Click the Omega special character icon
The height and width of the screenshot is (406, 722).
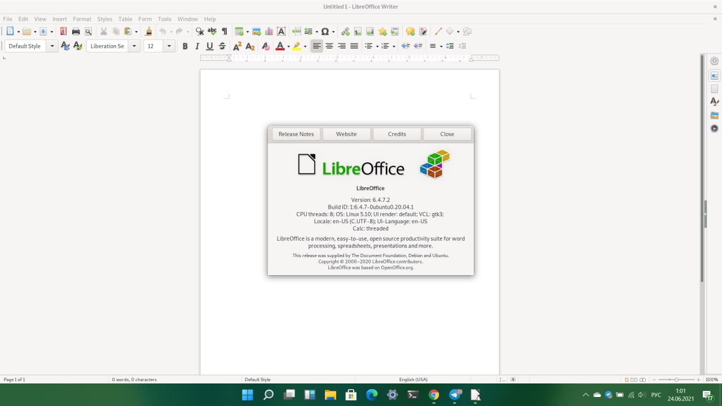click(x=325, y=32)
